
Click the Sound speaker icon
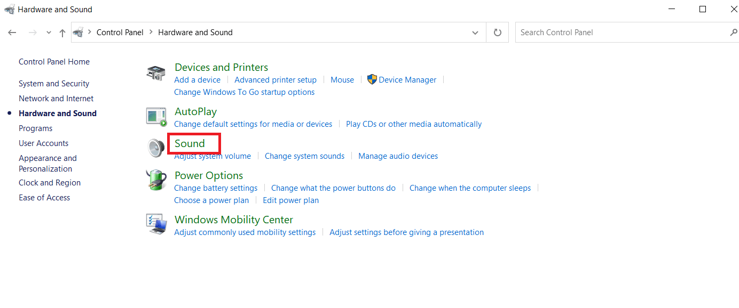(x=156, y=148)
